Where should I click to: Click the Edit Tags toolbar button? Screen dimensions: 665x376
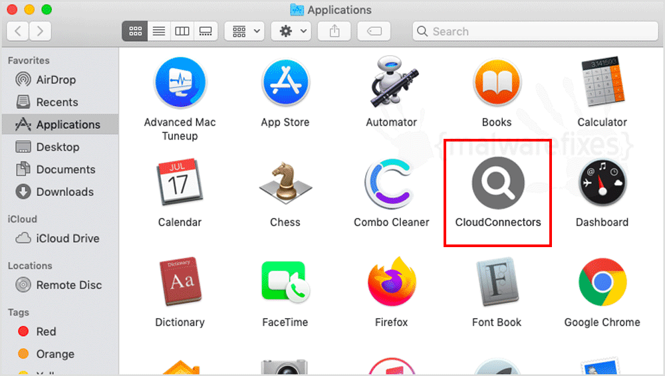point(374,31)
